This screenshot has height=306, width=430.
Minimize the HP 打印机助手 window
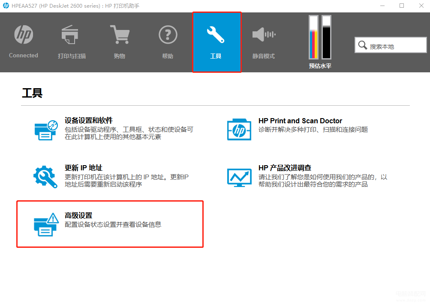[382, 6]
